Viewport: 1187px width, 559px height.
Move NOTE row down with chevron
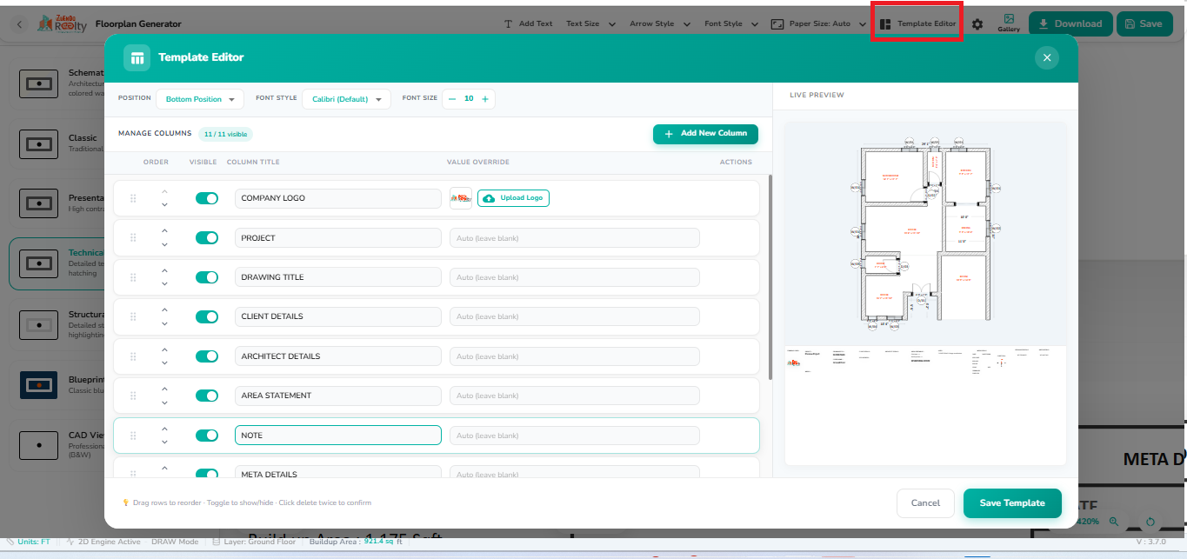[164, 443]
